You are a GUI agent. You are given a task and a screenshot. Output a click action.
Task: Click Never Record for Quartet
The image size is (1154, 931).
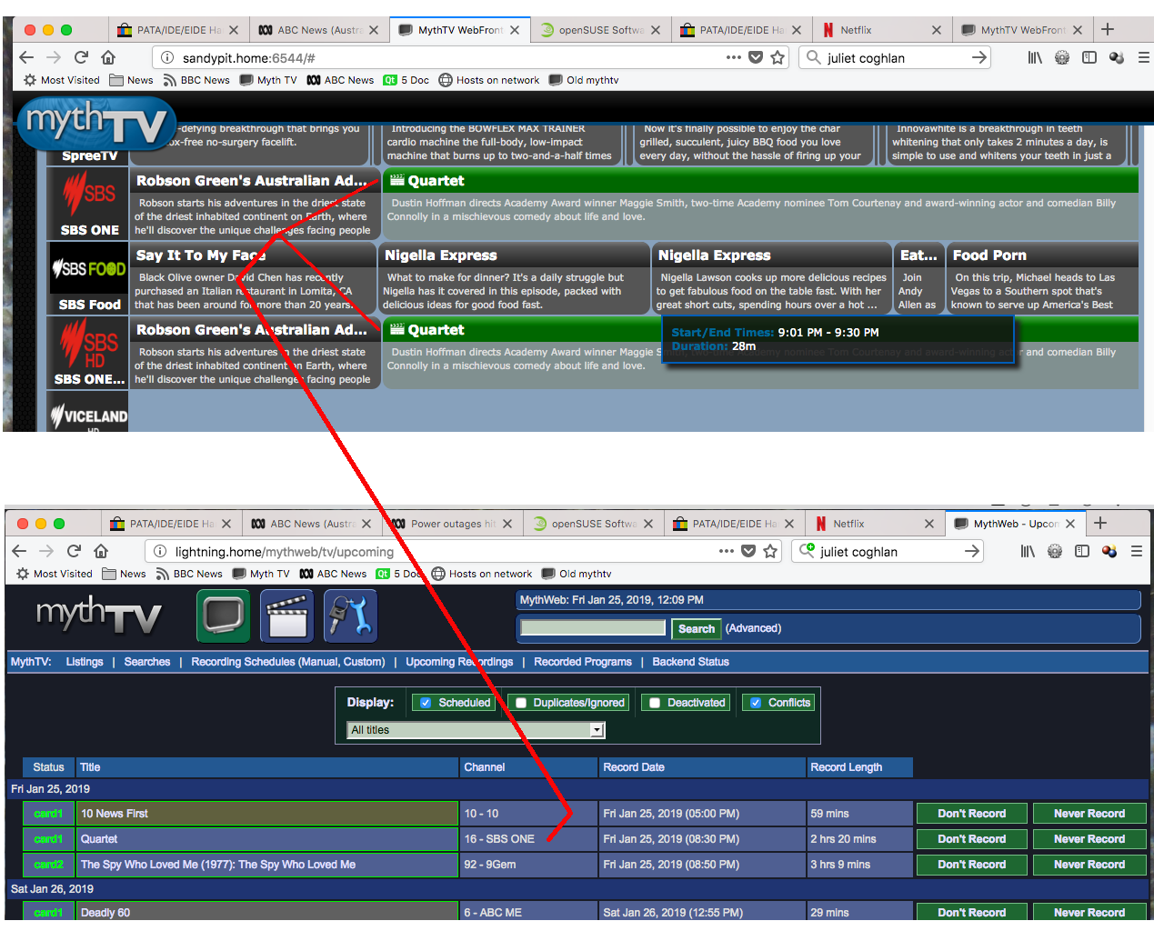pos(1089,839)
